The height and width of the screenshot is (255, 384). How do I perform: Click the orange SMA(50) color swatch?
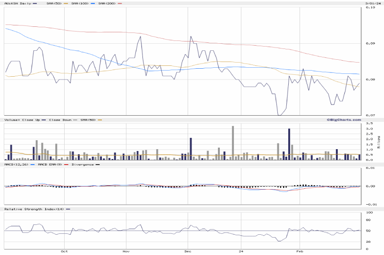(x=65, y=3)
